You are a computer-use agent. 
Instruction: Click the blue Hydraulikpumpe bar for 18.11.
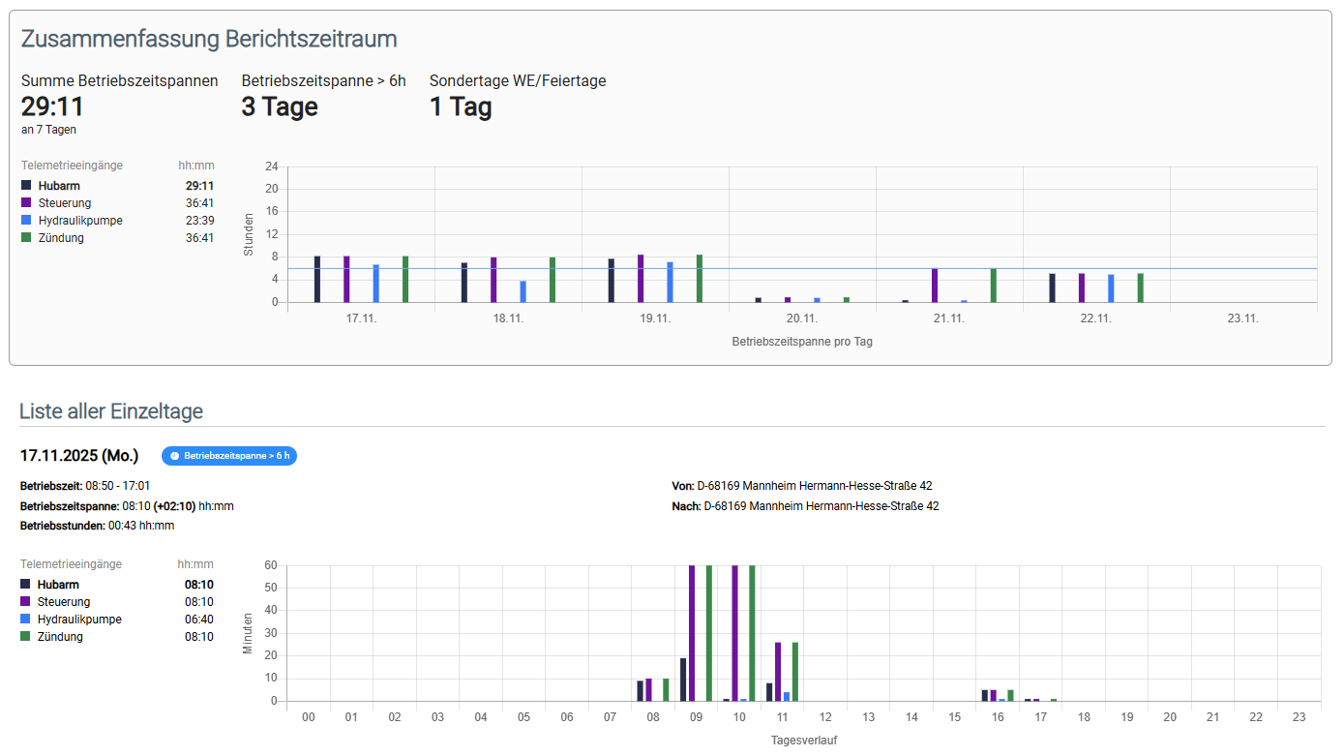[x=523, y=291]
